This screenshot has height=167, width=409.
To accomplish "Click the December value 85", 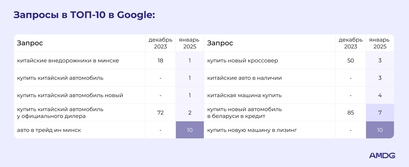I will [350, 113].
